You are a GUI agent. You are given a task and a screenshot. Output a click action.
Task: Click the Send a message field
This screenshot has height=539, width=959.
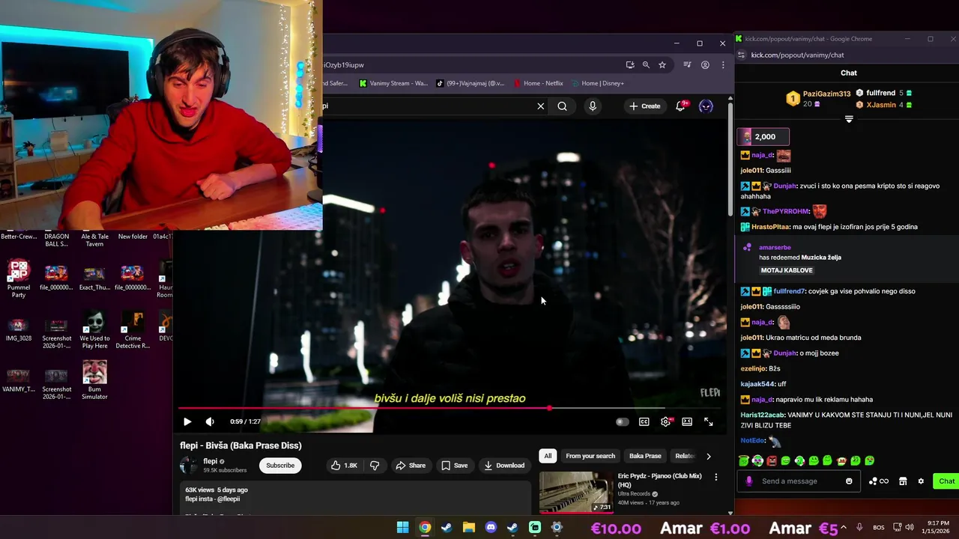pos(798,481)
